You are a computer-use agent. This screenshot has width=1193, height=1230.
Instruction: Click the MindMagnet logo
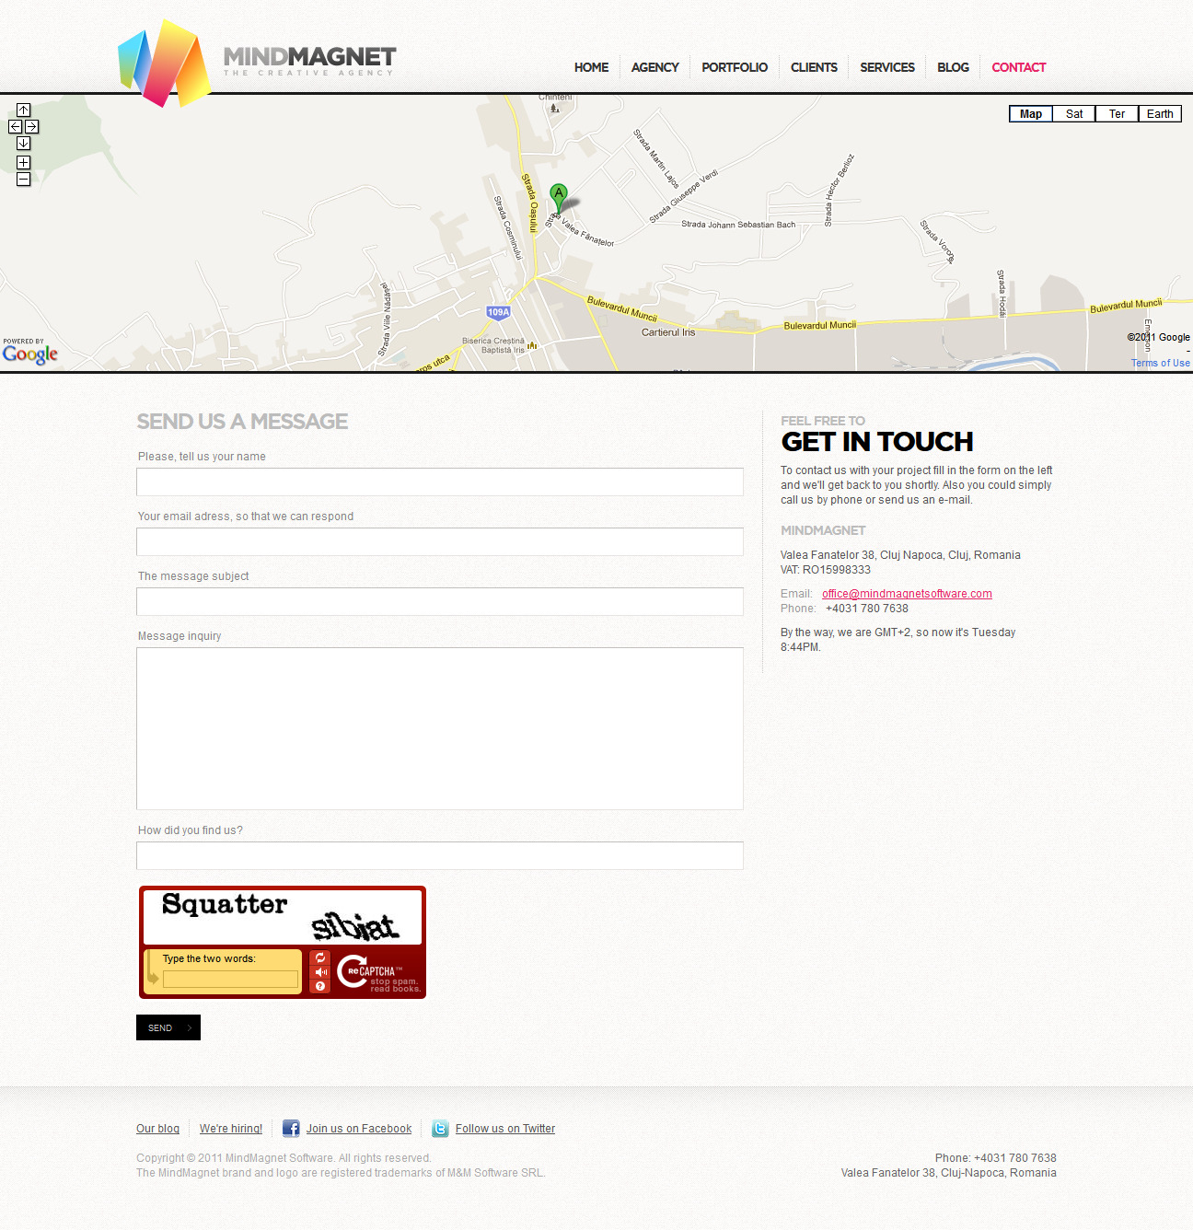[257, 63]
